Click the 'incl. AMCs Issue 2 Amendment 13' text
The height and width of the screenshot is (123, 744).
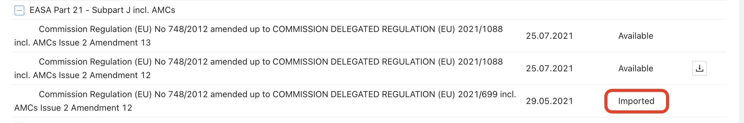82,42
